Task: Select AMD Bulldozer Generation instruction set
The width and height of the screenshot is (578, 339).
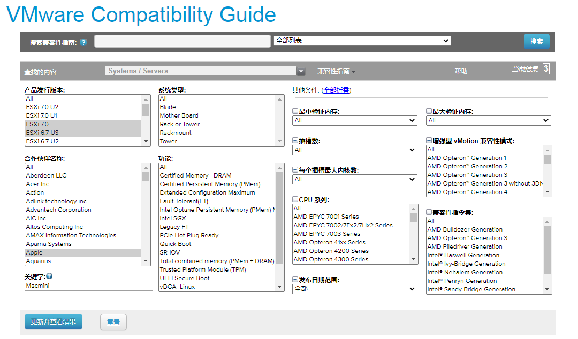Action: pyautogui.click(x=485, y=229)
